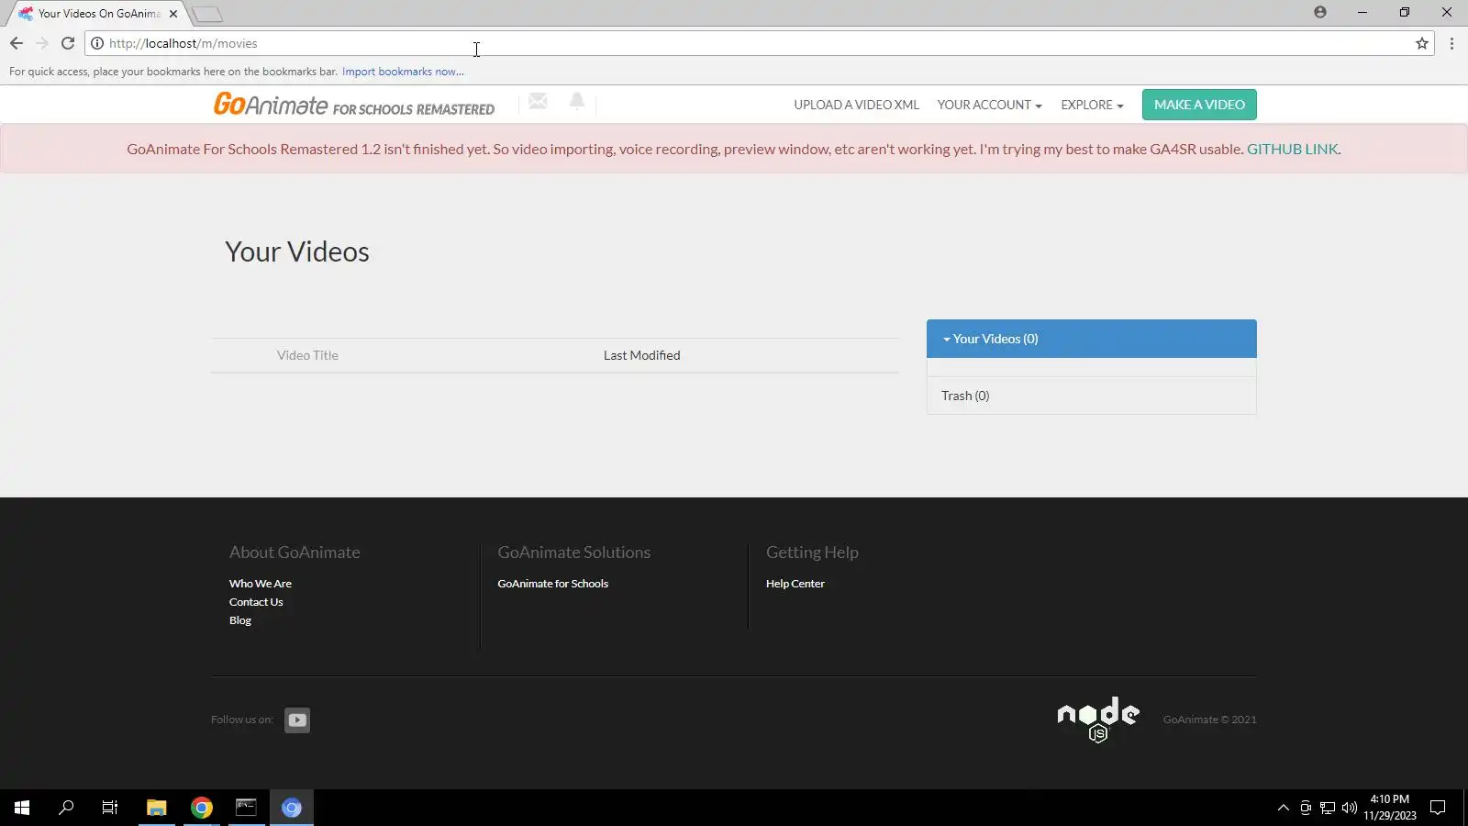Viewport: 1468px width, 826px height.
Task: Collapse the Your Videos (0) folder
Action: [x=1092, y=339]
